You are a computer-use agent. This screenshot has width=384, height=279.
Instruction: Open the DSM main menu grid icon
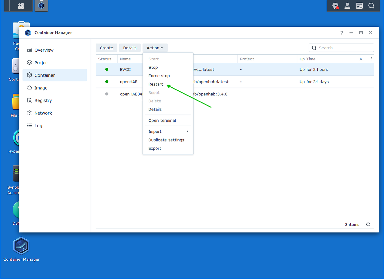tap(21, 6)
